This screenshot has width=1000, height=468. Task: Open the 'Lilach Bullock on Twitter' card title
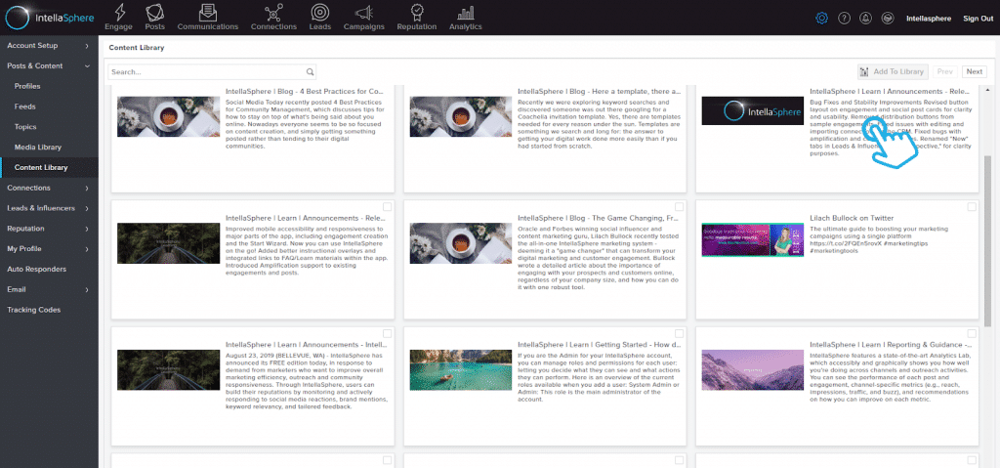pos(852,218)
